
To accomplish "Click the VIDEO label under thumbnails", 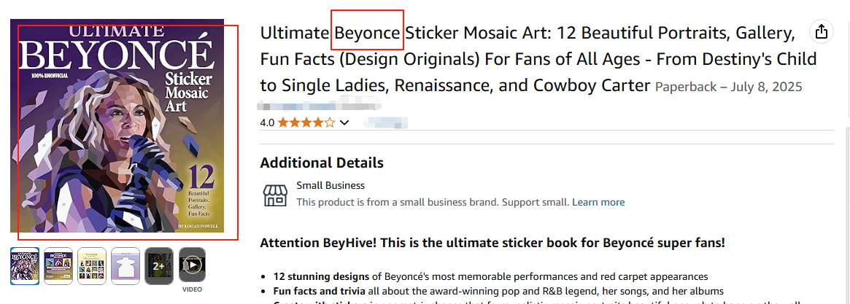I will (192, 289).
